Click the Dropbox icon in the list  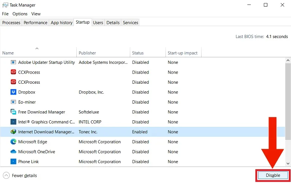[x=13, y=92]
